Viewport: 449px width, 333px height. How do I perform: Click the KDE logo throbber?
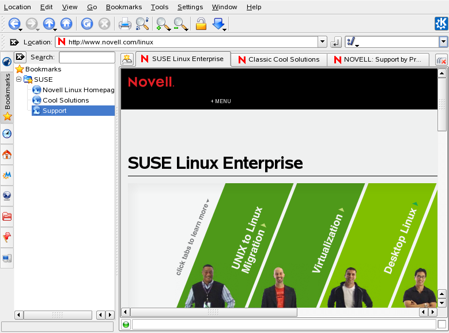[x=441, y=24]
